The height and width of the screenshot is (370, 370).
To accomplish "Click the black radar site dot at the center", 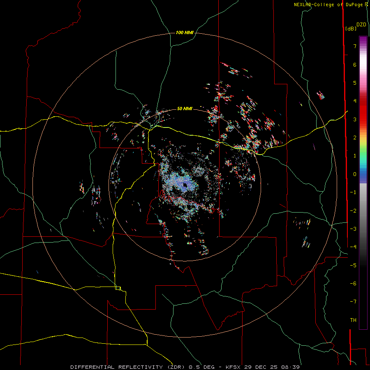I will point(185,185).
